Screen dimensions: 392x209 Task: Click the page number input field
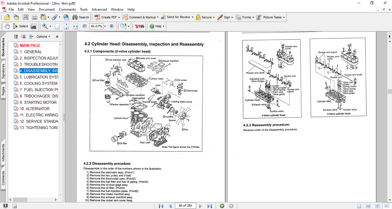tap(185, 206)
